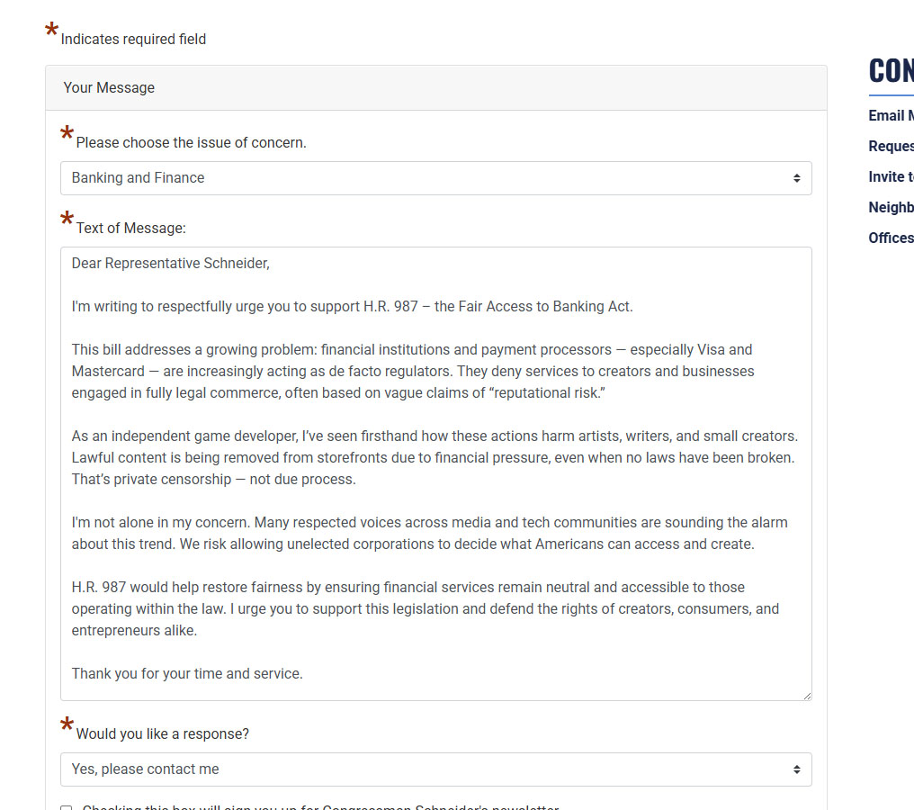
Task: Click the "Would you like a response?" label
Action: click(162, 733)
